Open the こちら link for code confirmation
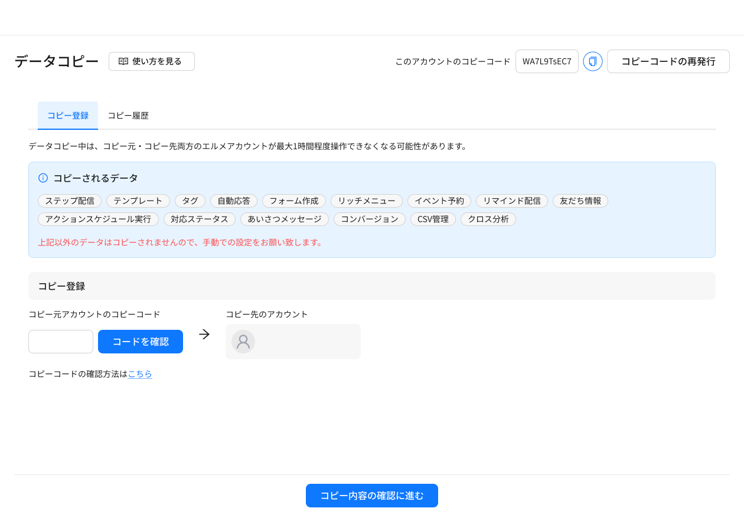 (x=140, y=373)
